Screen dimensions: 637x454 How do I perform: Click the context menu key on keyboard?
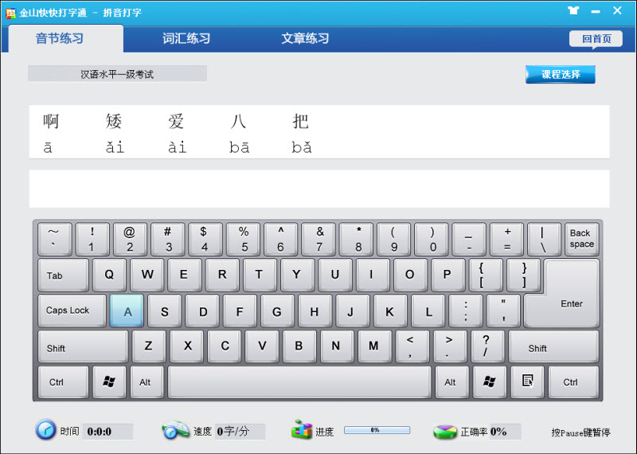point(527,382)
